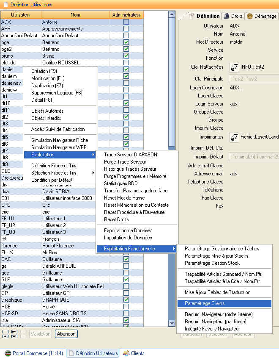
Task: Toggle Administrateur checkbox for user ADX
Action: click(126, 22)
